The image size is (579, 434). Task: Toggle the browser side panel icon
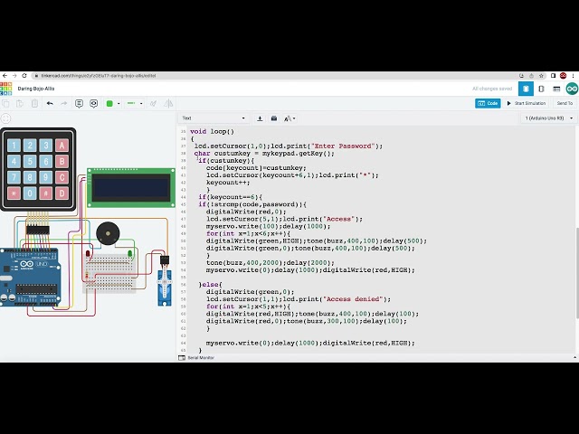click(x=553, y=76)
